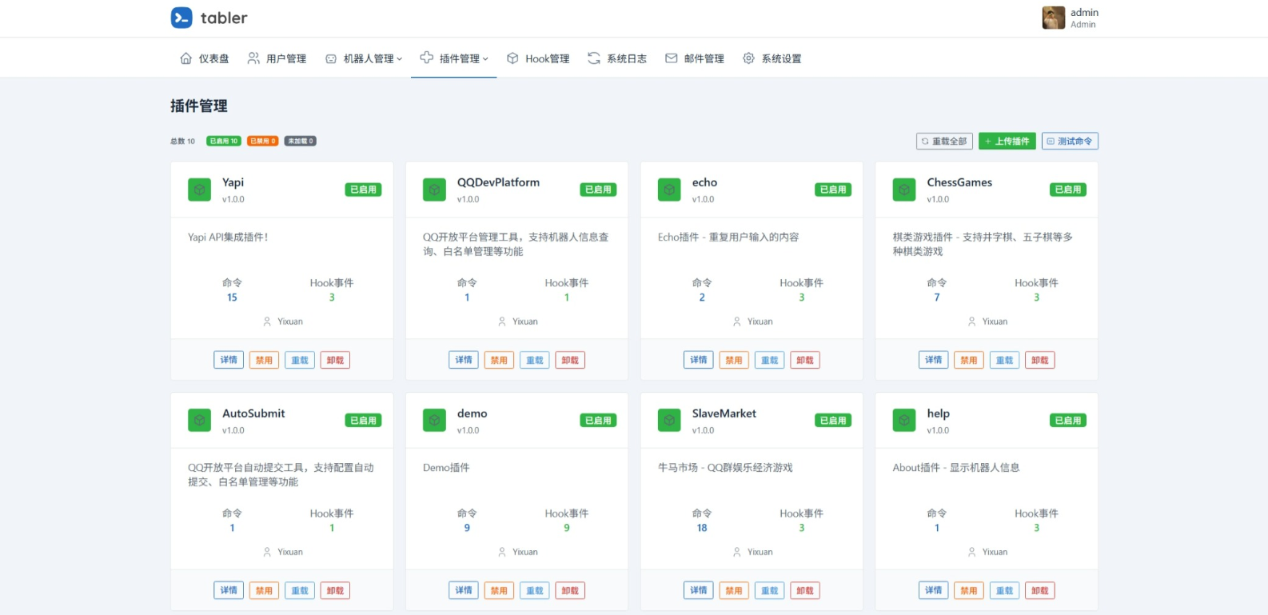Open 详情 details for echo plugin
Screen dimensions: 1268x615
coord(699,360)
